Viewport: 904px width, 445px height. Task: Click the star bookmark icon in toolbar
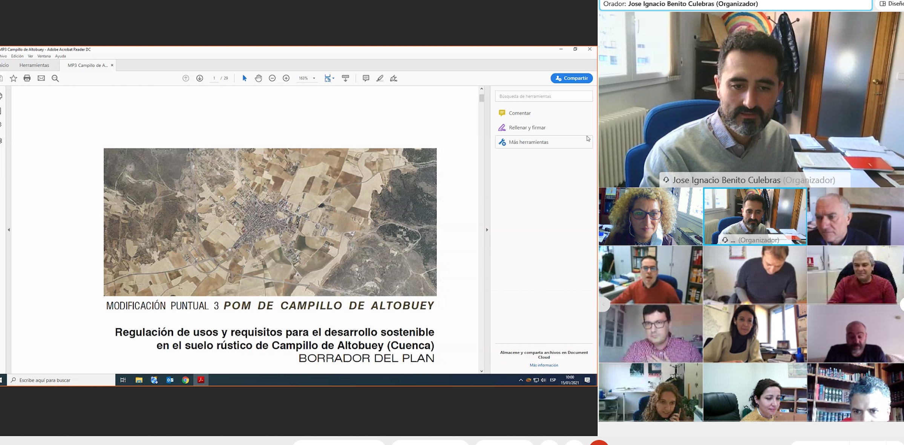(x=14, y=78)
